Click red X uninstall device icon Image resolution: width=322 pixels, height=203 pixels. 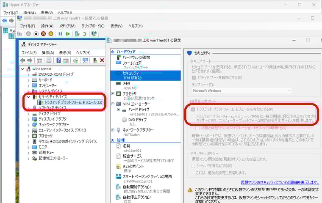(102, 60)
